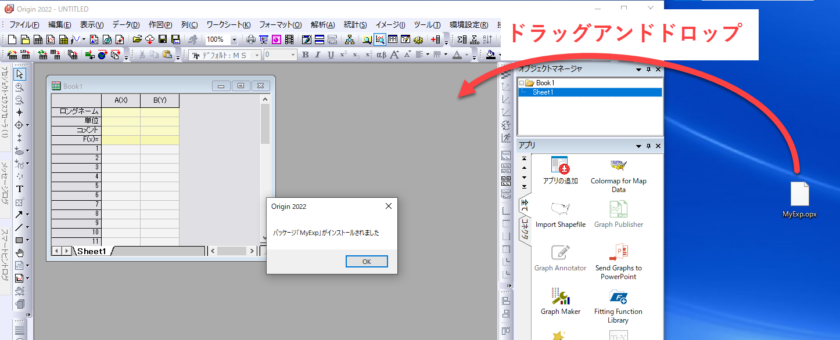Viewport: 840px width, 340px height.
Task: Open the ワークシート(K) menu
Action: pos(228,24)
